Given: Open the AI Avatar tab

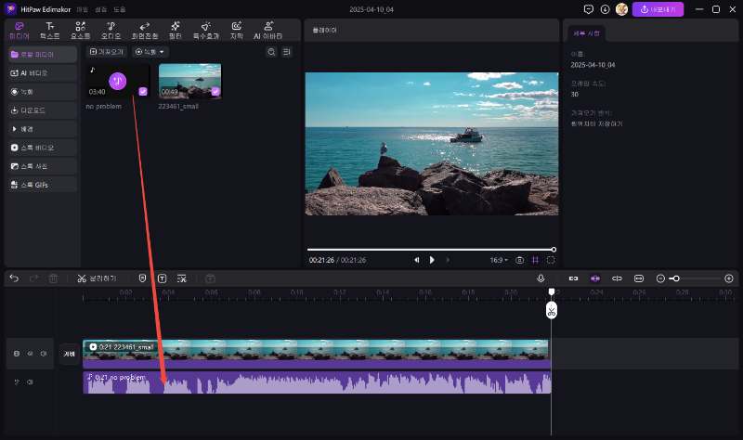Looking at the screenshot, I should coord(267,31).
